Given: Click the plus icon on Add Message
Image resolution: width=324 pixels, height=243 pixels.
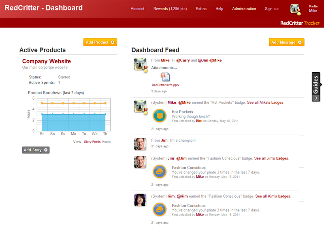Looking at the screenshot, I should 300,42.
